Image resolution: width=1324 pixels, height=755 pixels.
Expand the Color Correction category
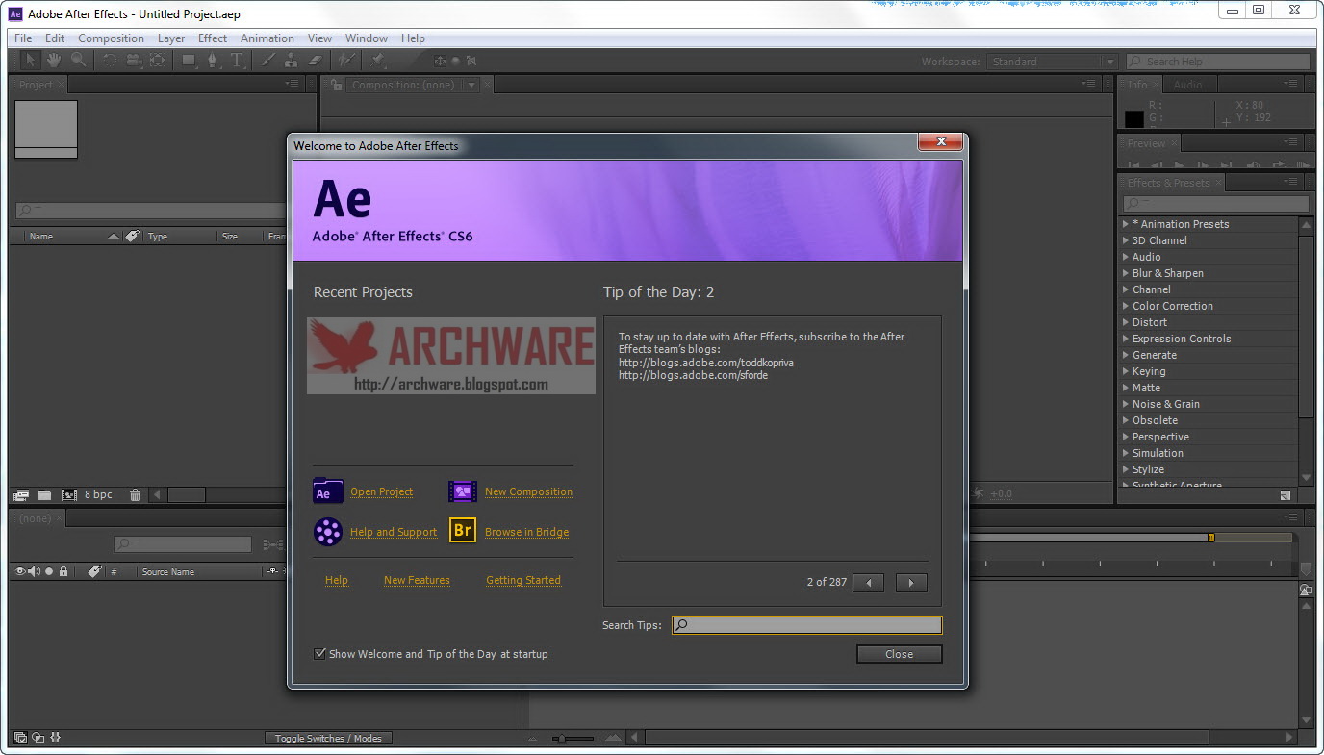(x=1126, y=306)
